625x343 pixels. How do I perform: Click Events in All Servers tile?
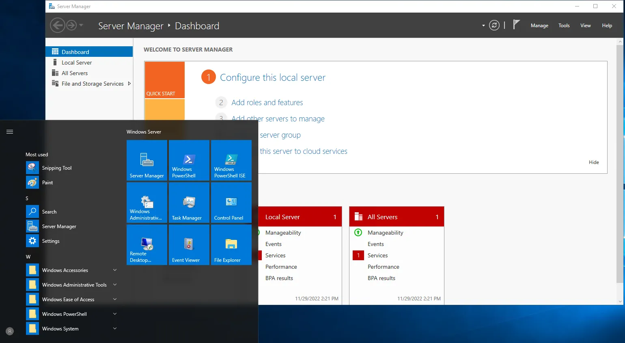click(x=376, y=244)
